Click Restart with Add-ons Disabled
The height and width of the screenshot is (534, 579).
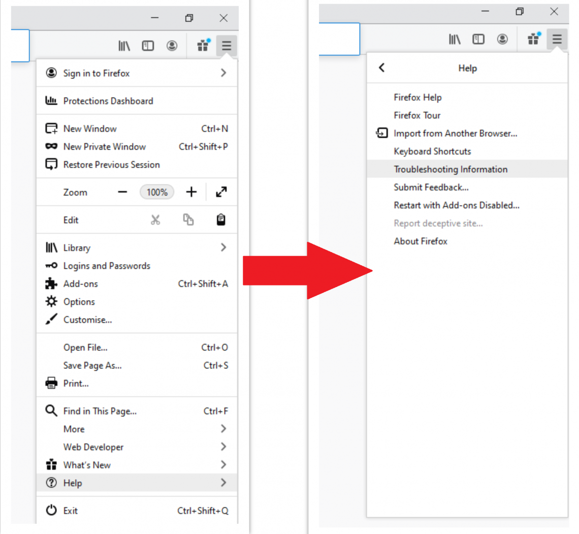pyautogui.click(x=457, y=205)
